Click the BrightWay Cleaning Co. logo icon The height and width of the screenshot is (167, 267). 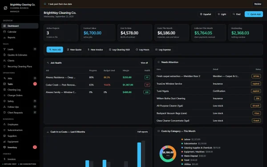5,8
